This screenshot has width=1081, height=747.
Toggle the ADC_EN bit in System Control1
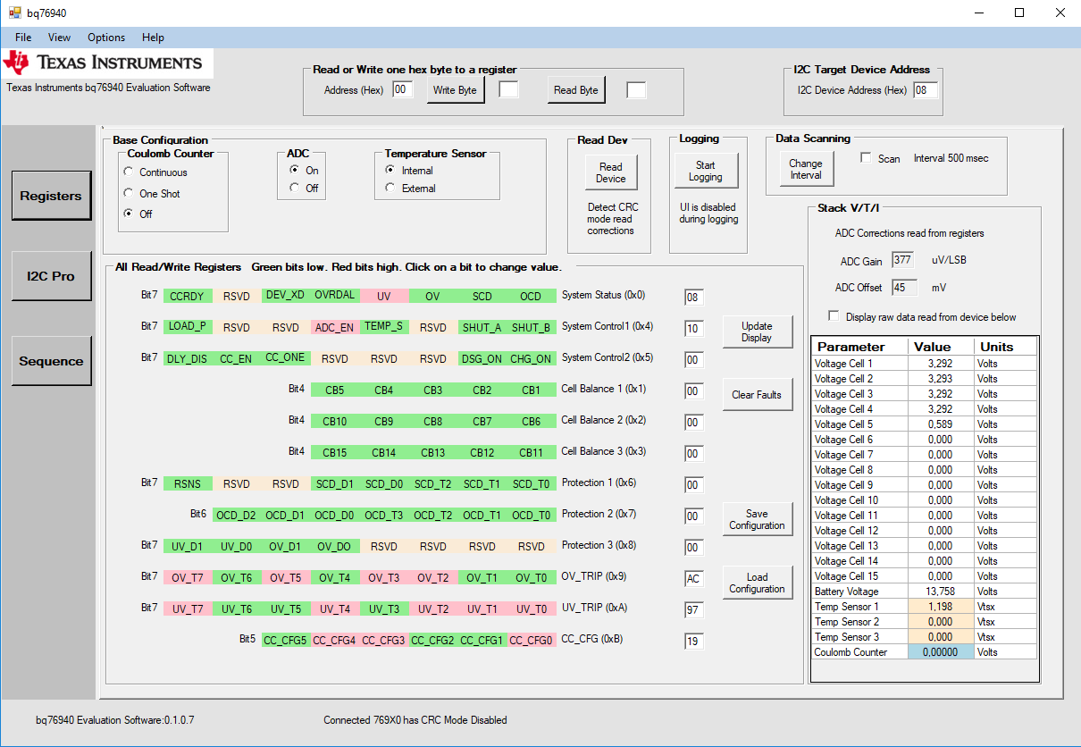pyautogui.click(x=335, y=327)
